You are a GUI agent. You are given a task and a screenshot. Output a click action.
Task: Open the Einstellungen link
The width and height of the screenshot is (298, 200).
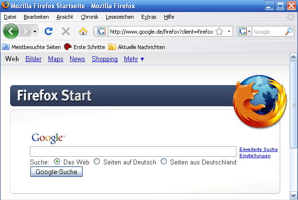tap(255, 156)
